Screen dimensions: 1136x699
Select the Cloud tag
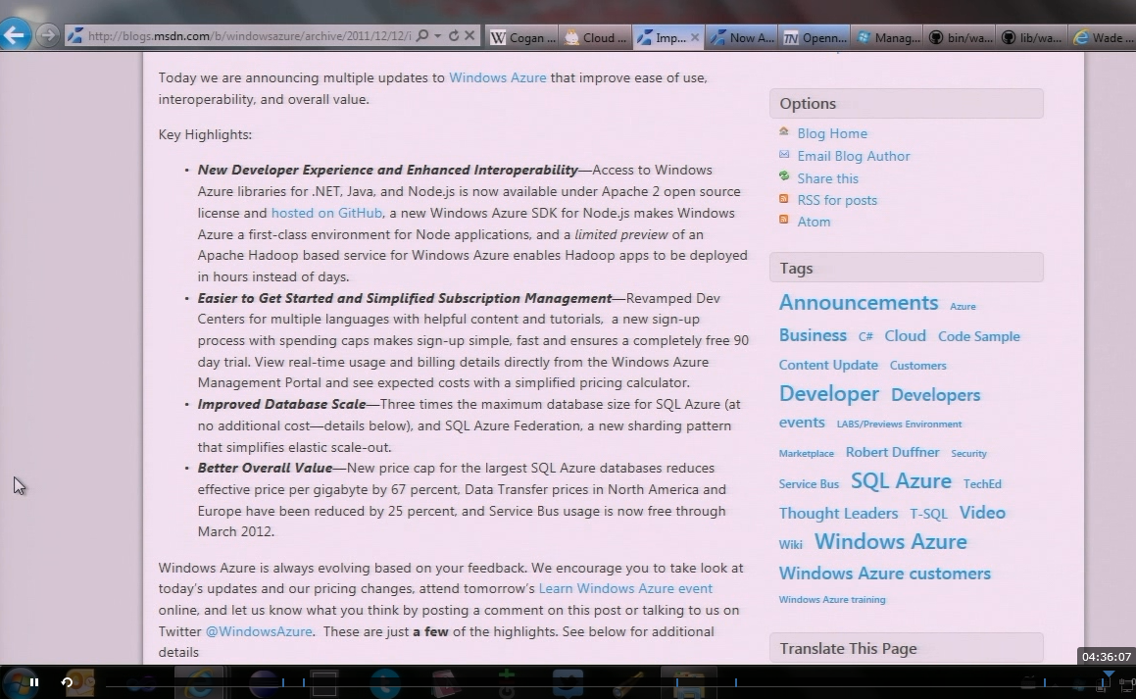click(905, 336)
